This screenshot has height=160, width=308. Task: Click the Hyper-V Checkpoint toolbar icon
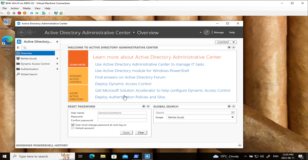(x=44, y=13)
